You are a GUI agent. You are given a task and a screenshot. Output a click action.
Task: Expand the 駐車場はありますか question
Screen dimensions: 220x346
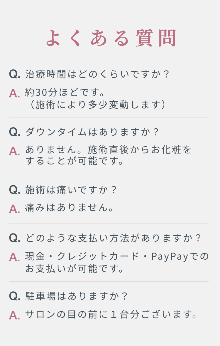click(x=76, y=296)
